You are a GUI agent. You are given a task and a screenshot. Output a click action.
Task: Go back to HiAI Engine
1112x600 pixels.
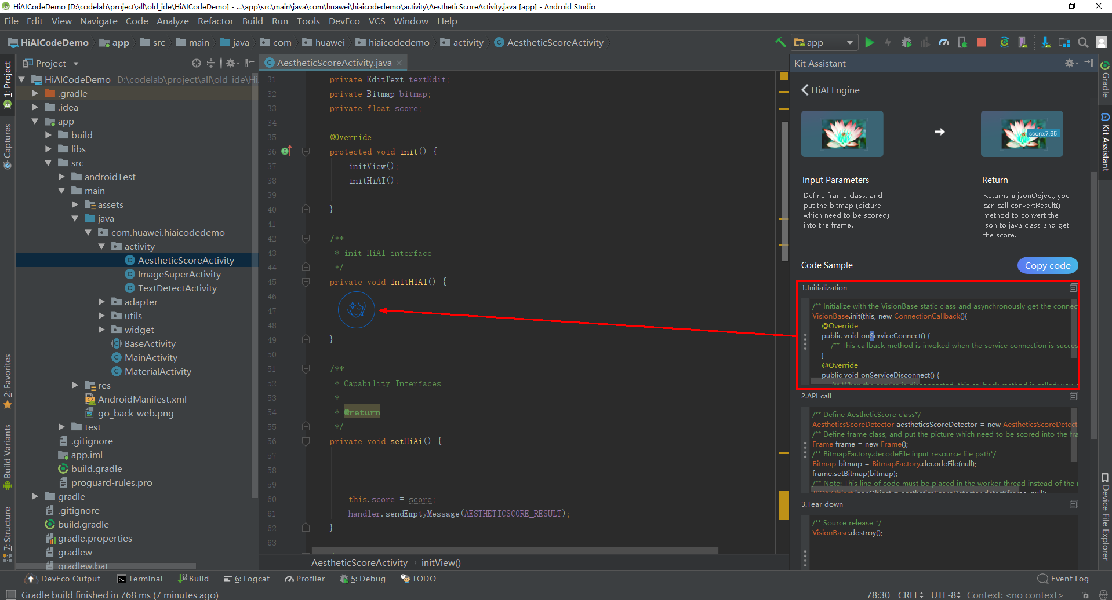805,90
